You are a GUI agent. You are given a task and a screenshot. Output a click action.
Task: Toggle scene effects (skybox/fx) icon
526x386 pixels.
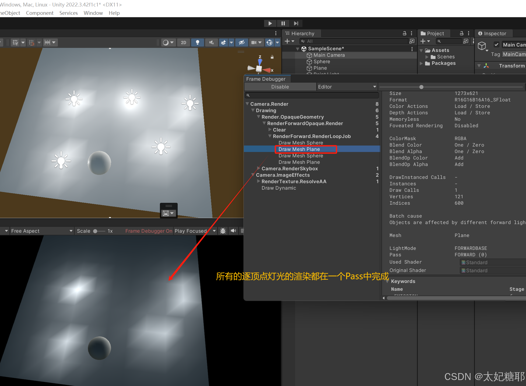223,43
